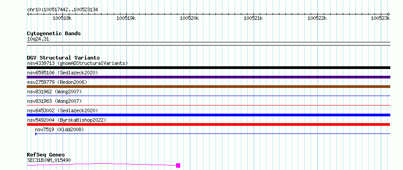Click the Cytogenetic Bands track title
This screenshot has width=403, height=170.
[x=54, y=33]
